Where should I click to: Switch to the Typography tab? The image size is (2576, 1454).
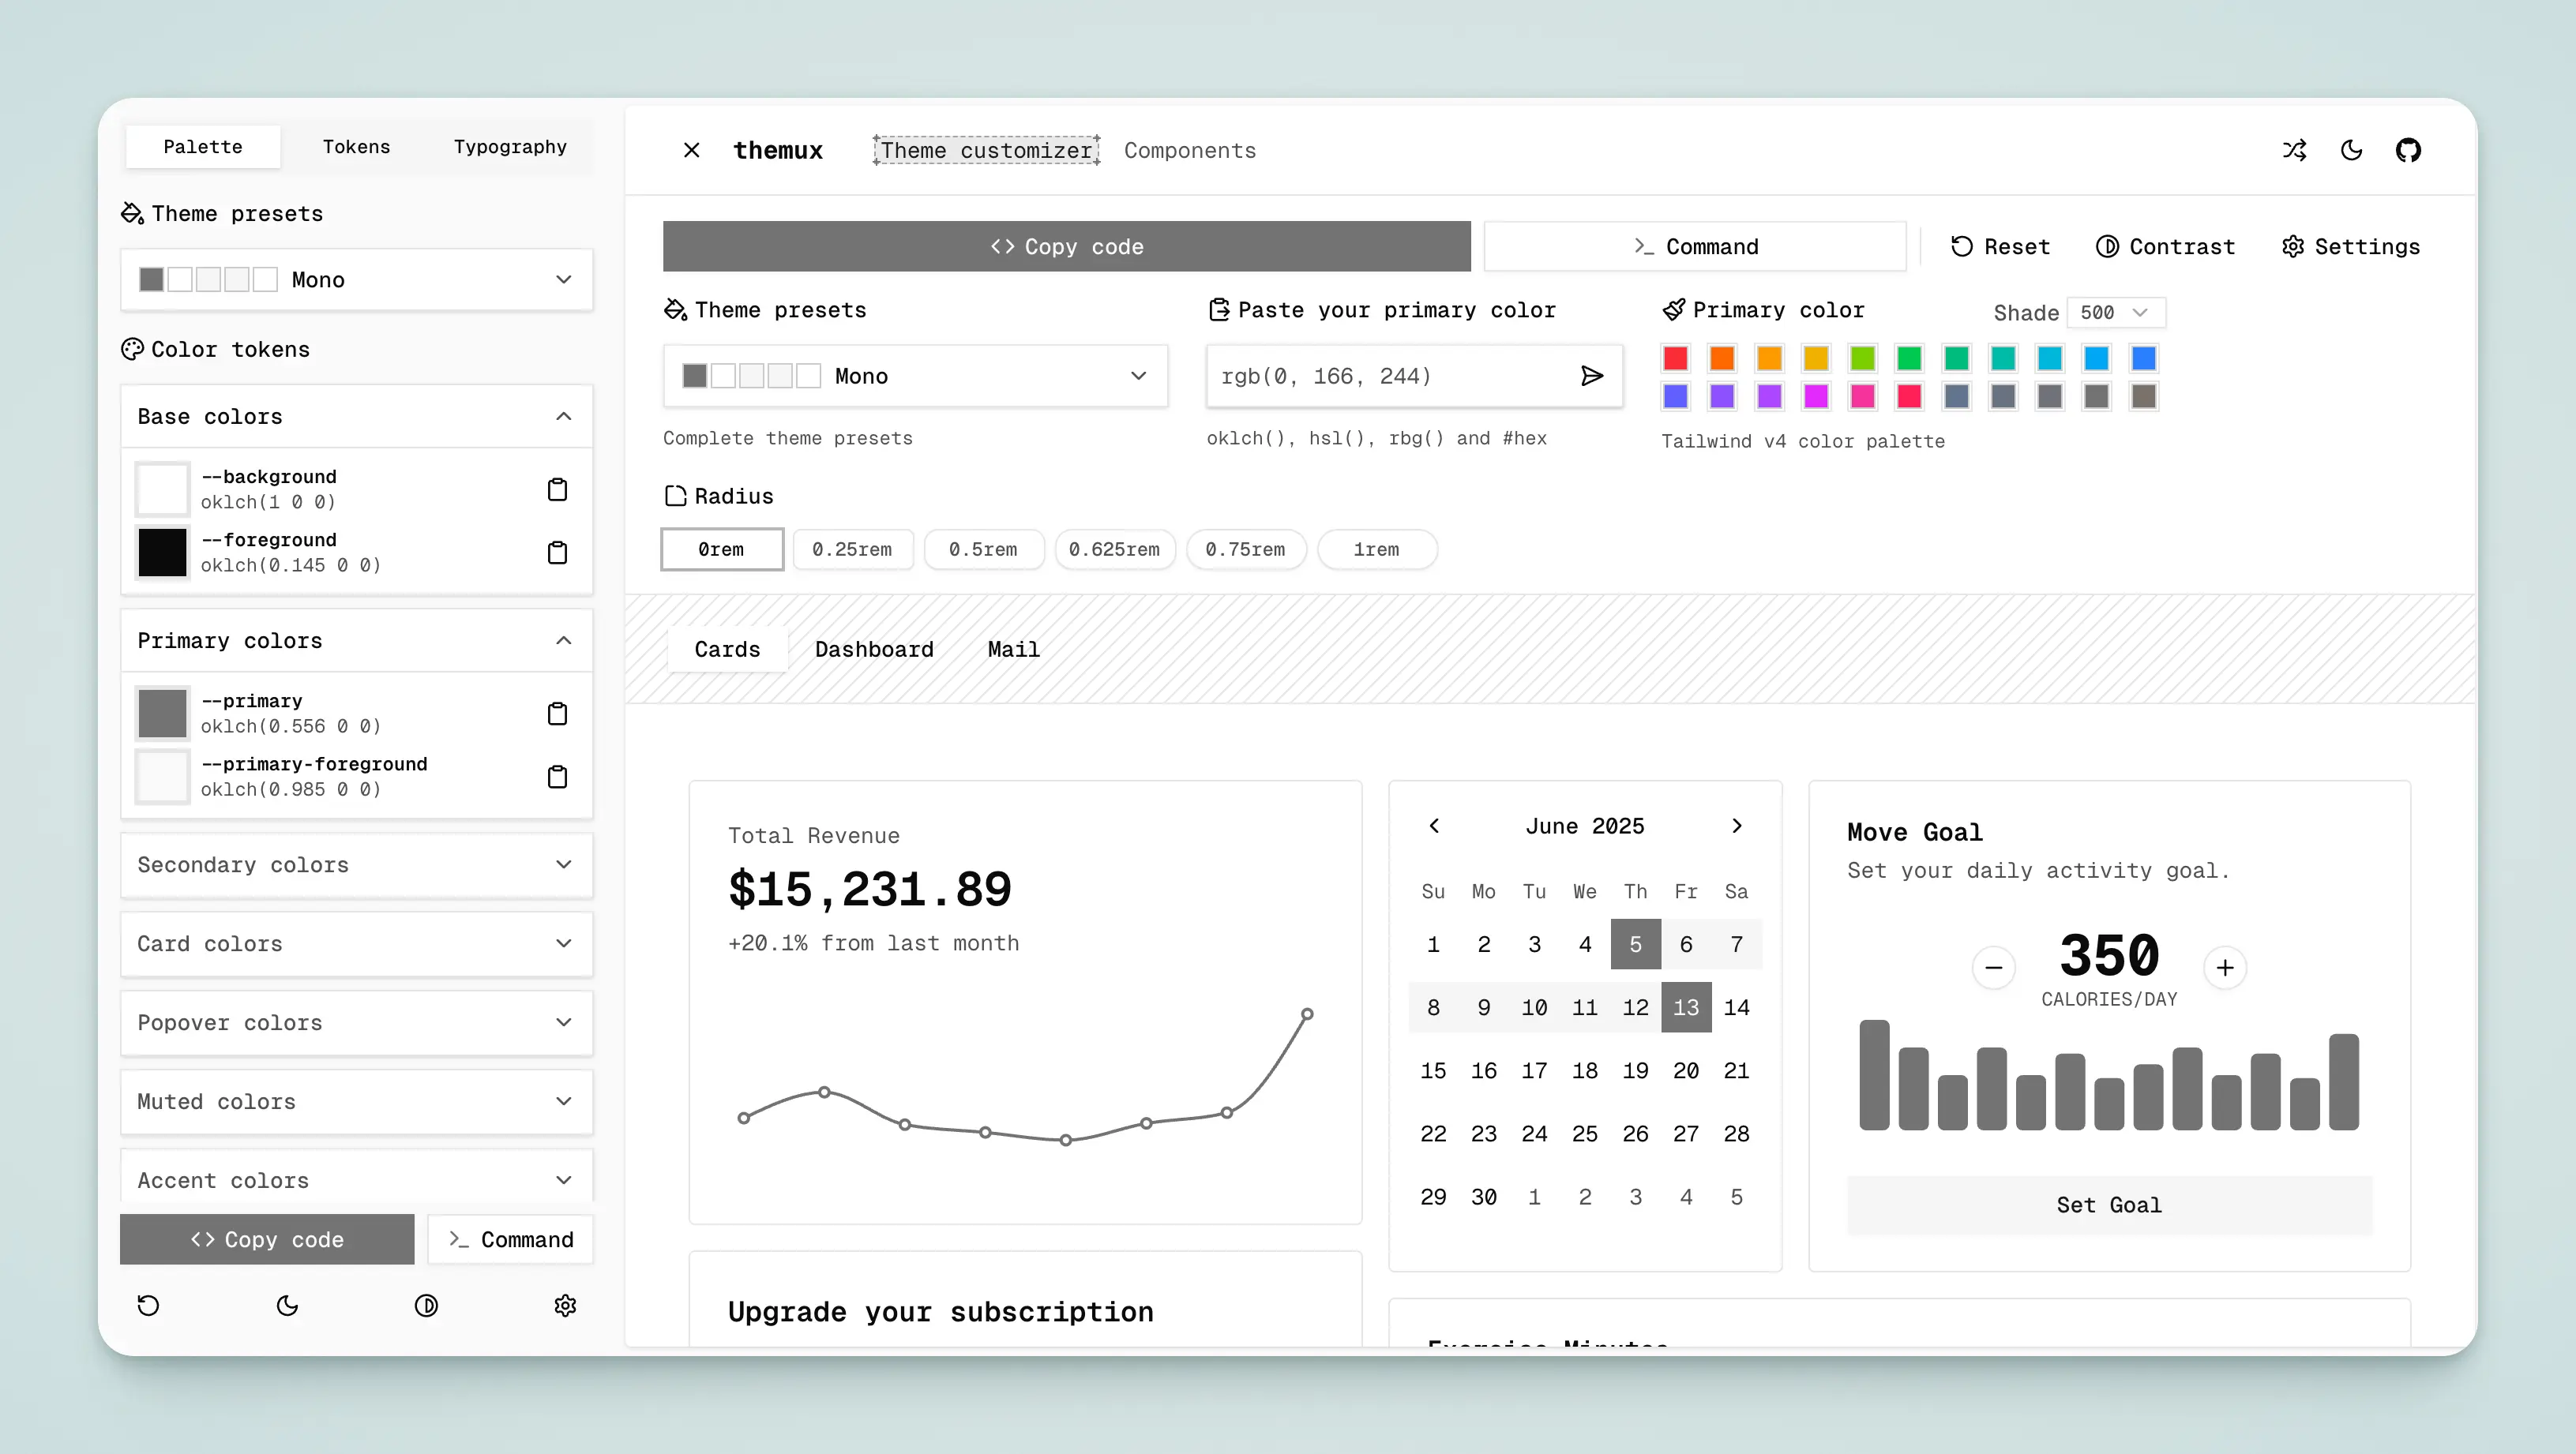pyautogui.click(x=509, y=147)
